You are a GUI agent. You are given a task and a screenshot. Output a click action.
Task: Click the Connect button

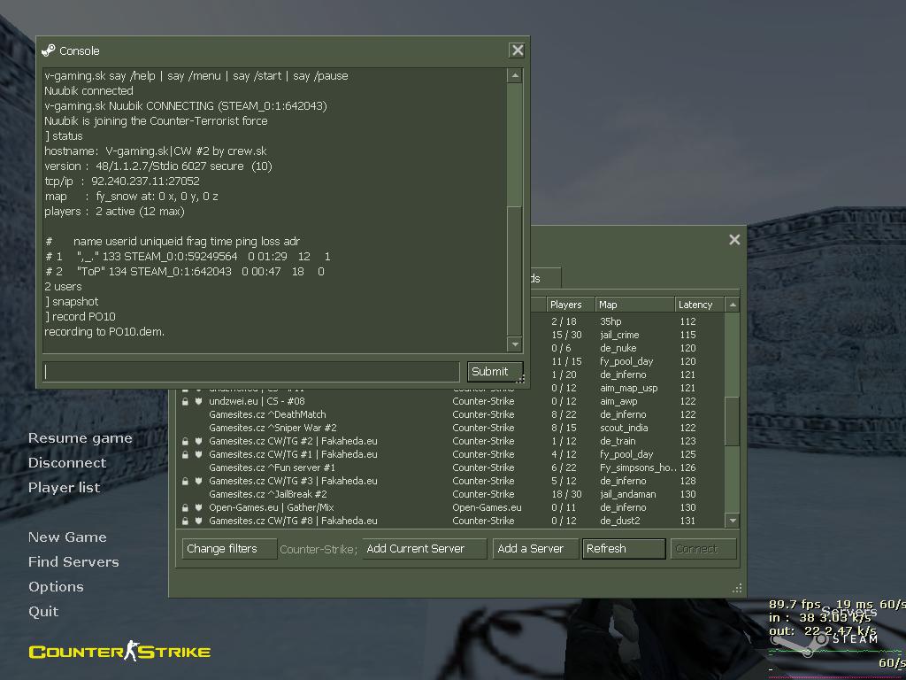click(703, 549)
